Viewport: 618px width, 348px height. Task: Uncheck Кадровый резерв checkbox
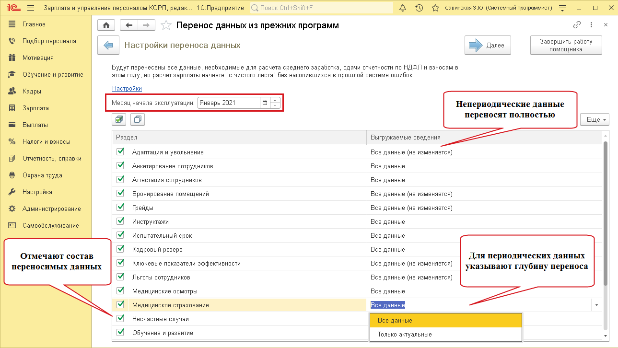pos(121,249)
